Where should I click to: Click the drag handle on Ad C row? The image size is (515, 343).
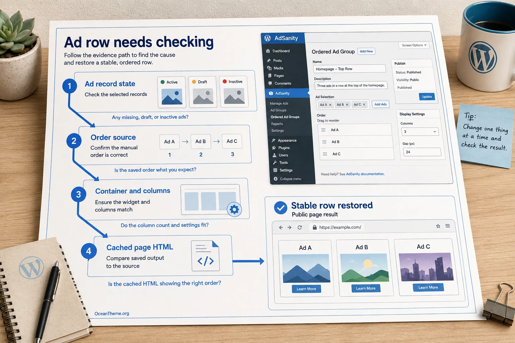pyautogui.click(x=325, y=154)
